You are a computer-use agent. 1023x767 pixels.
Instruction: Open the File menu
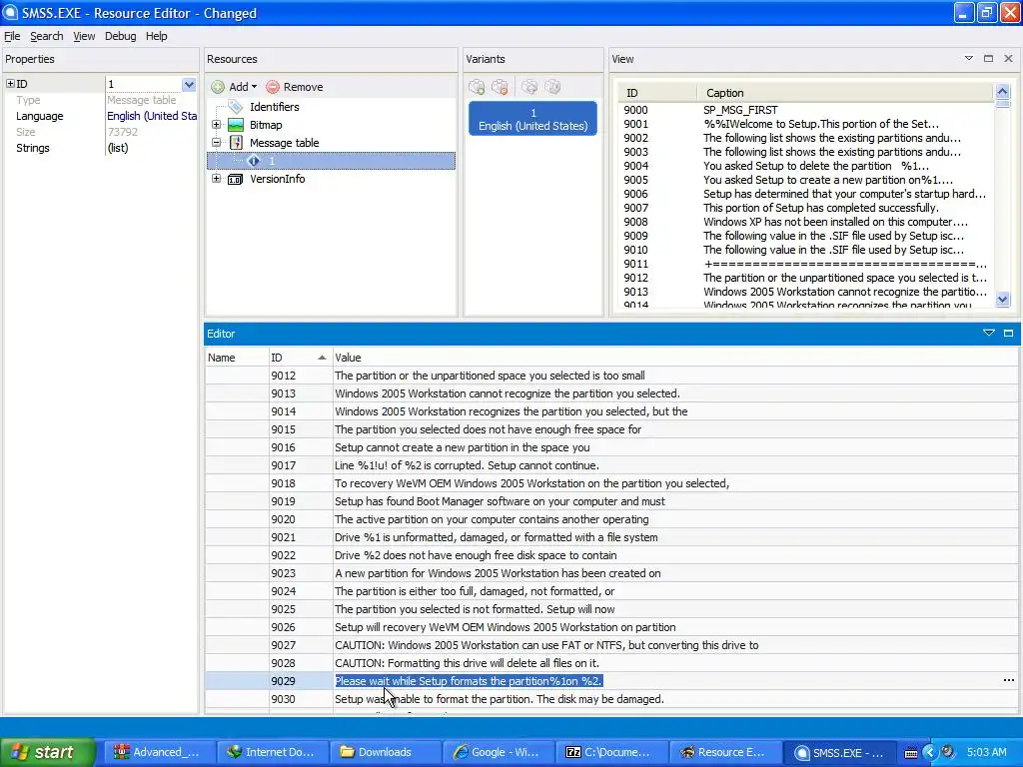point(12,37)
